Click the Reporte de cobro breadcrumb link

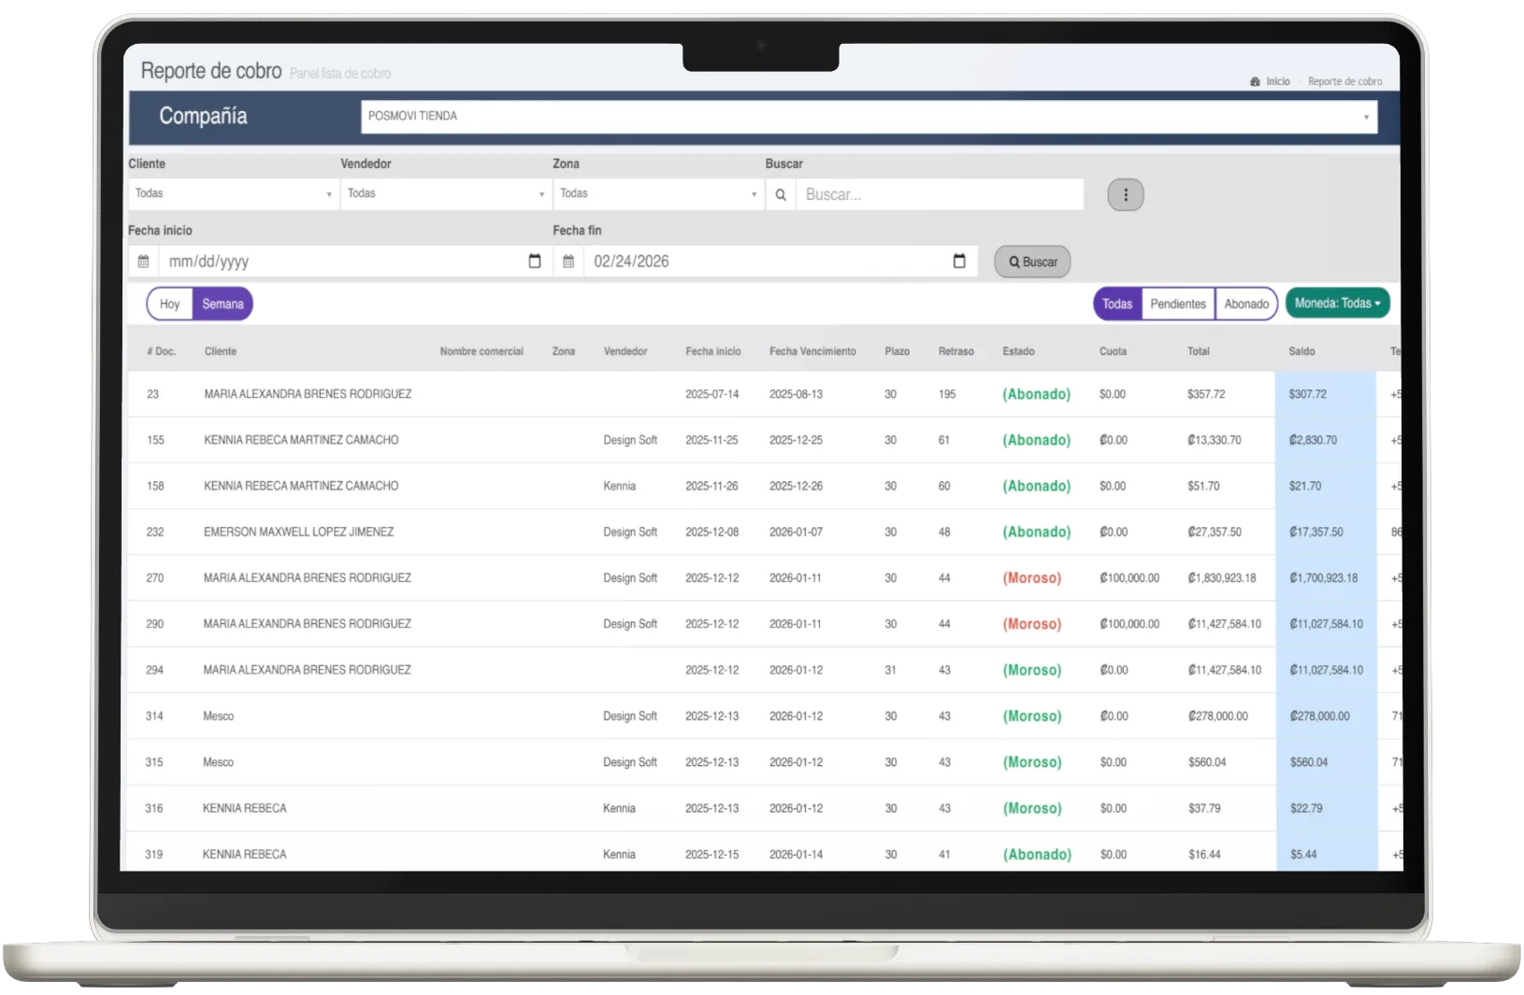[1344, 82]
